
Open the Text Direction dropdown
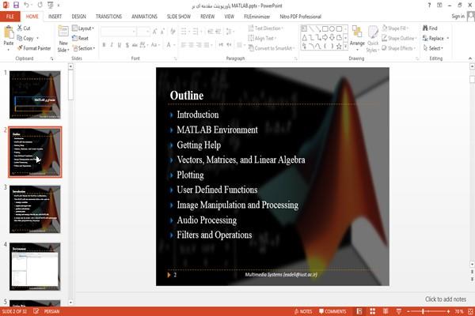click(x=266, y=28)
